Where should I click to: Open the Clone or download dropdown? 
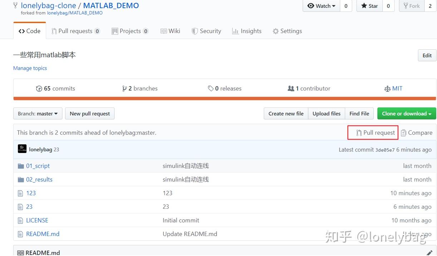click(x=406, y=113)
